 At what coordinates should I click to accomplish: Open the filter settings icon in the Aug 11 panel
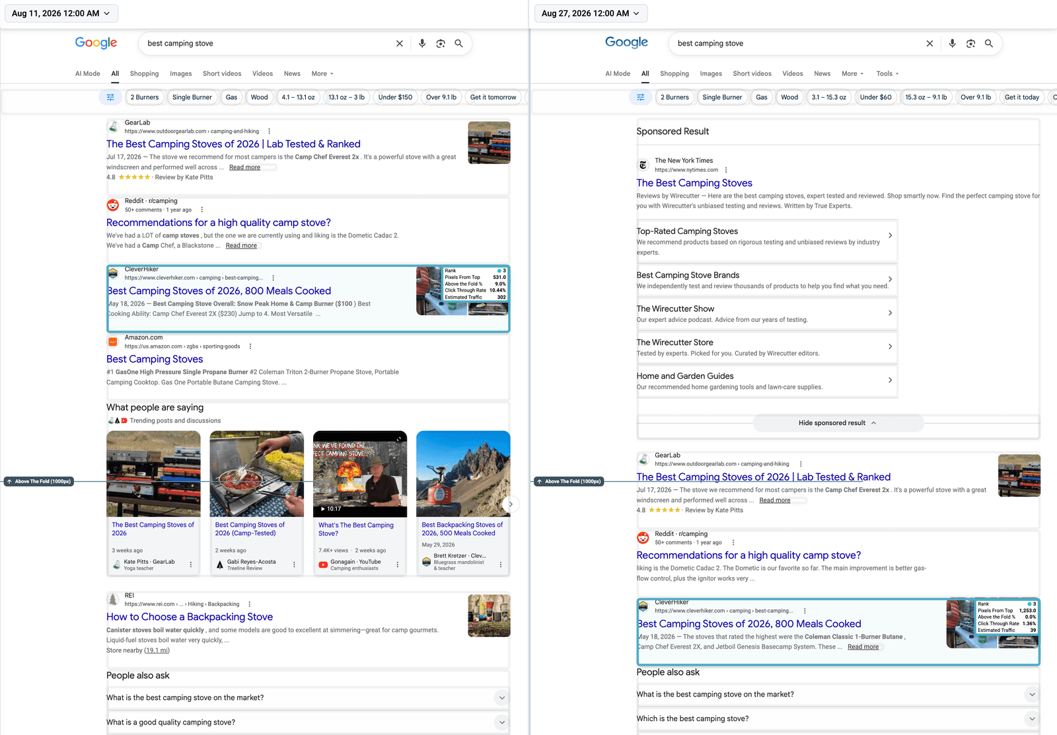click(x=110, y=97)
